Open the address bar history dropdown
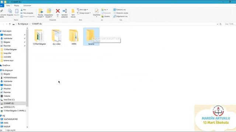The height and width of the screenshot is (132, 236). [217, 24]
